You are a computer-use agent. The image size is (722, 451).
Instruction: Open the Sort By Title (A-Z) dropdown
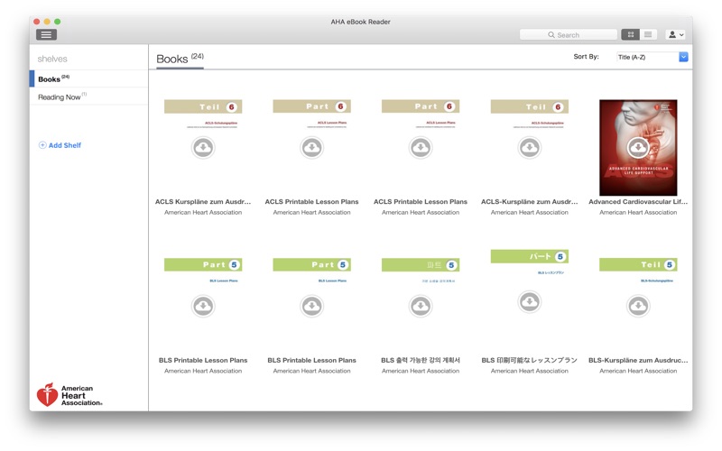coord(652,57)
